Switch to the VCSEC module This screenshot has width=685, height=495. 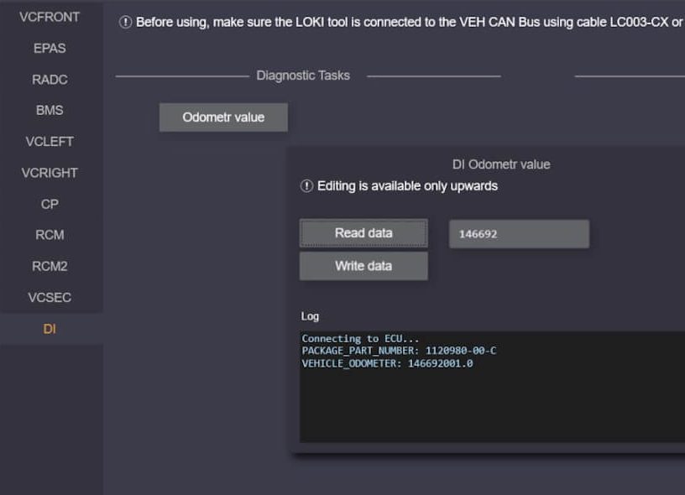(x=50, y=297)
